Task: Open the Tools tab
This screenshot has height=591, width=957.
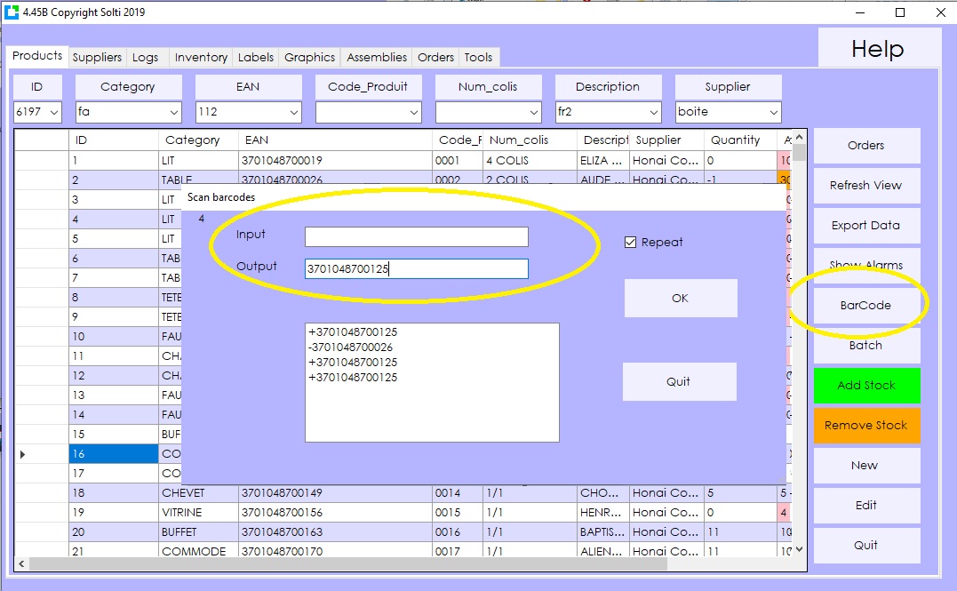Action: pyautogui.click(x=478, y=56)
